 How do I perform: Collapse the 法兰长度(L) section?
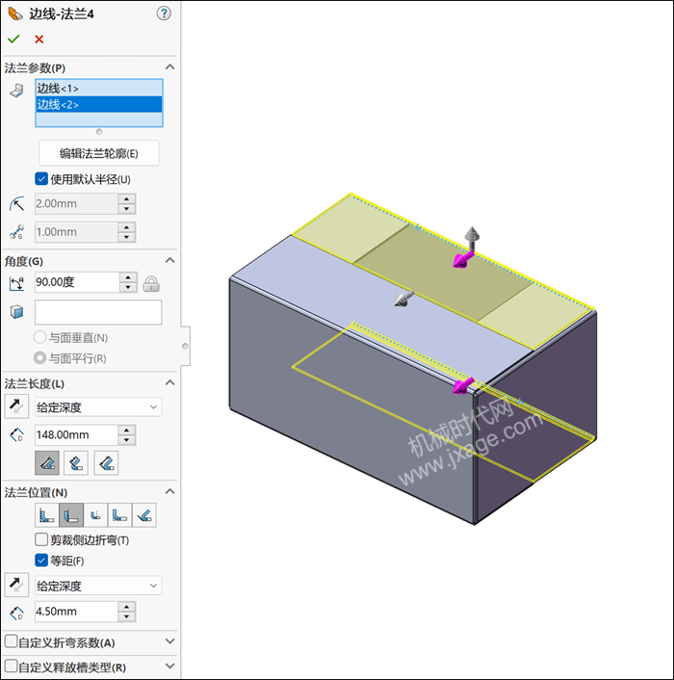169,383
